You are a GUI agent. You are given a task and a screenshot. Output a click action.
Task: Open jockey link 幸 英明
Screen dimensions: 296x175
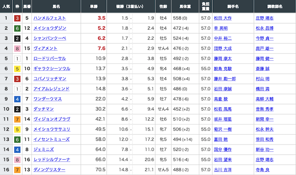pyautogui.click(x=221, y=28)
